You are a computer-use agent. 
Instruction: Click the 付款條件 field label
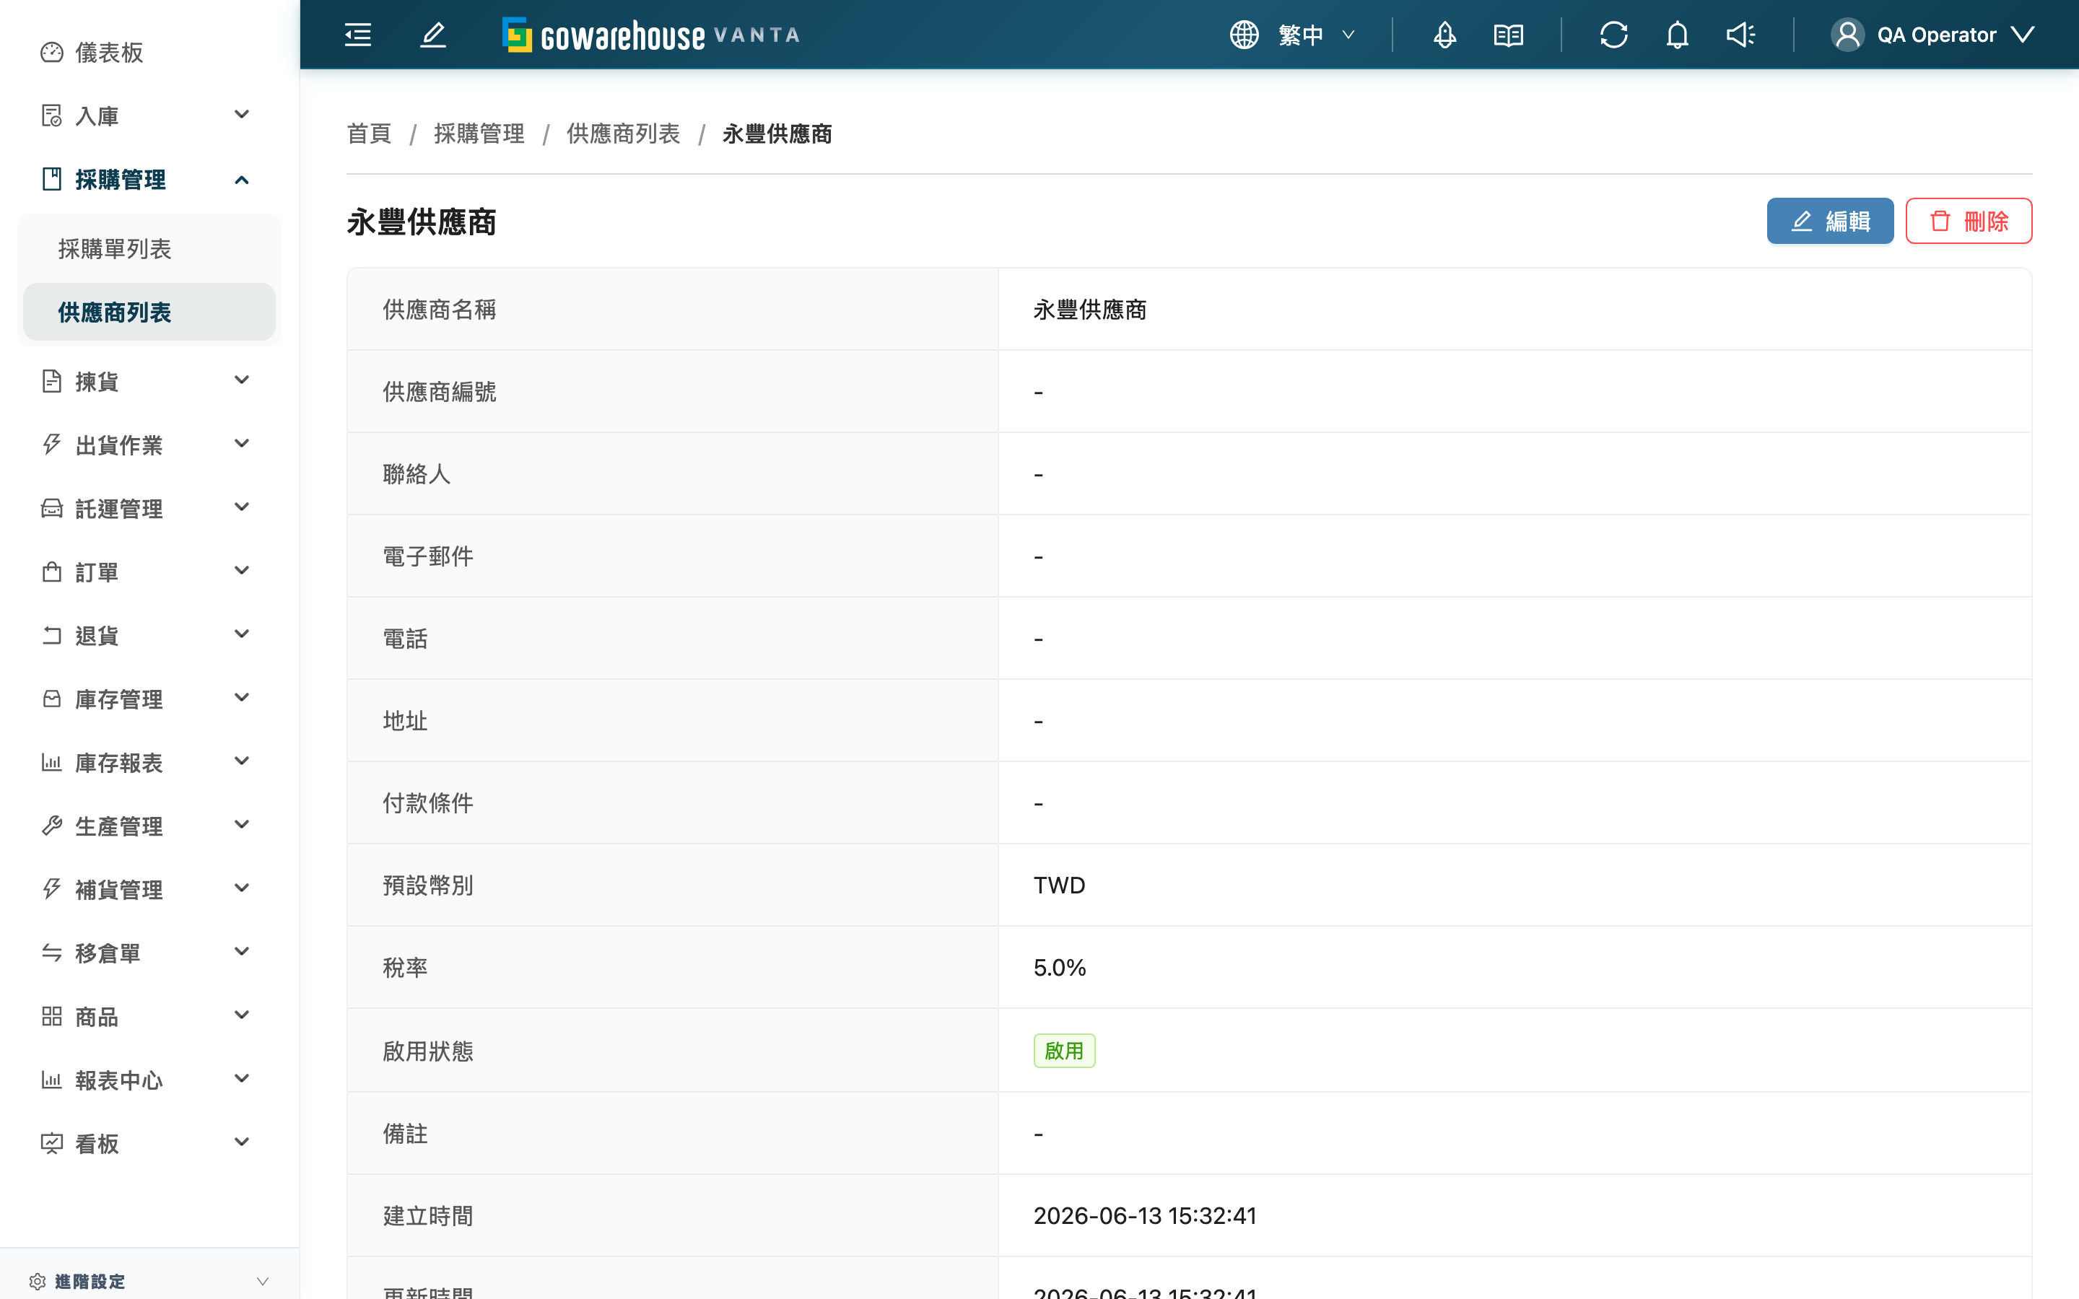click(429, 803)
